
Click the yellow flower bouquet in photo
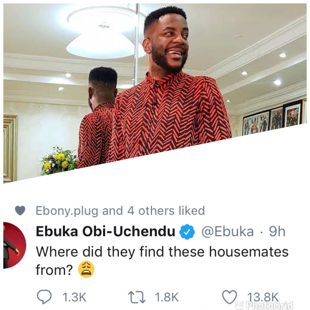coord(59,162)
